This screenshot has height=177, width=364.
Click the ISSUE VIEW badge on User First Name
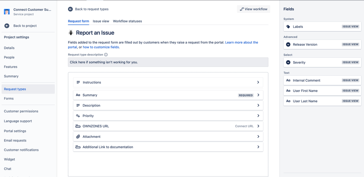pyautogui.click(x=351, y=91)
